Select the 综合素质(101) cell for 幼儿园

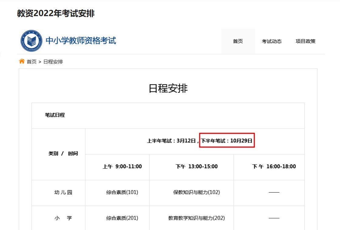(123, 193)
